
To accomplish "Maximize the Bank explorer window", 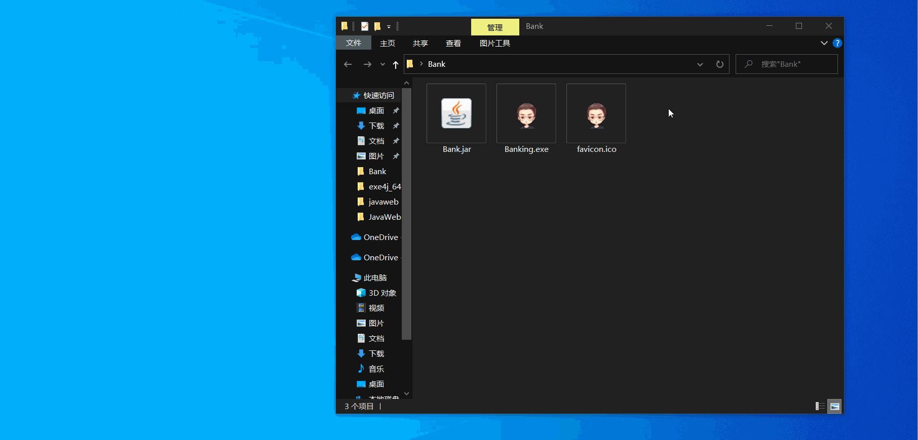I will click(799, 26).
